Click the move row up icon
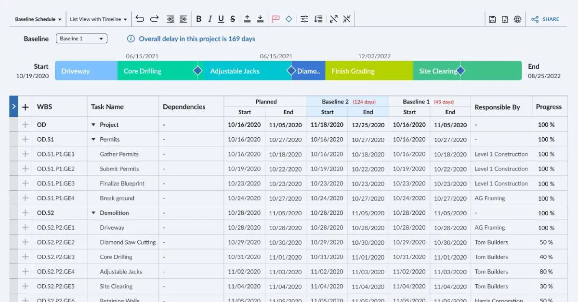This screenshot has width=578, height=302. click(x=247, y=19)
